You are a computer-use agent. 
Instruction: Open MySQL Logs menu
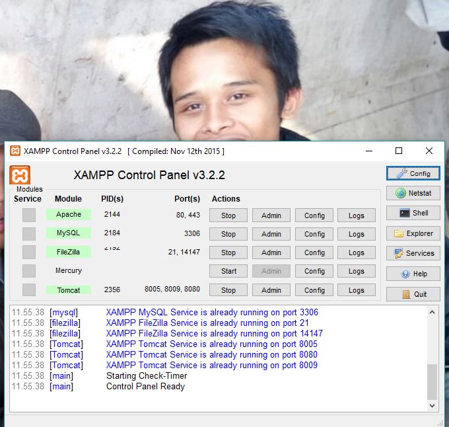tap(356, 234)
